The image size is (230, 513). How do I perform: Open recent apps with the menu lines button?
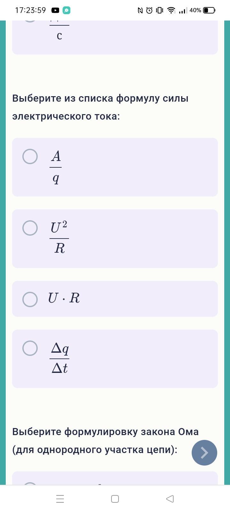pos(60,499)
